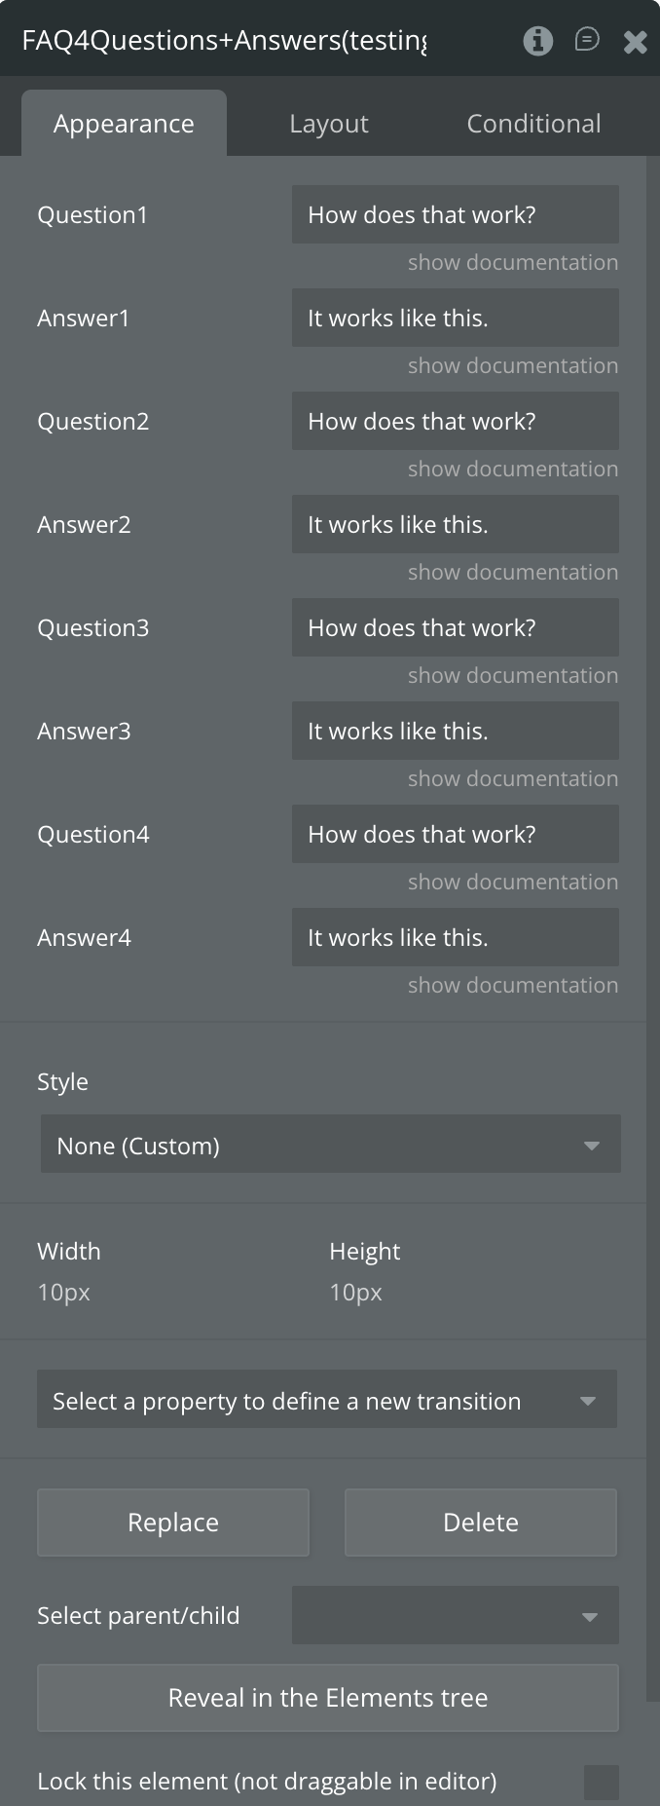Click the Question3 input field
Image resolution: width=660 pixels, height=1806 pixels.
[x=455, y=627]
